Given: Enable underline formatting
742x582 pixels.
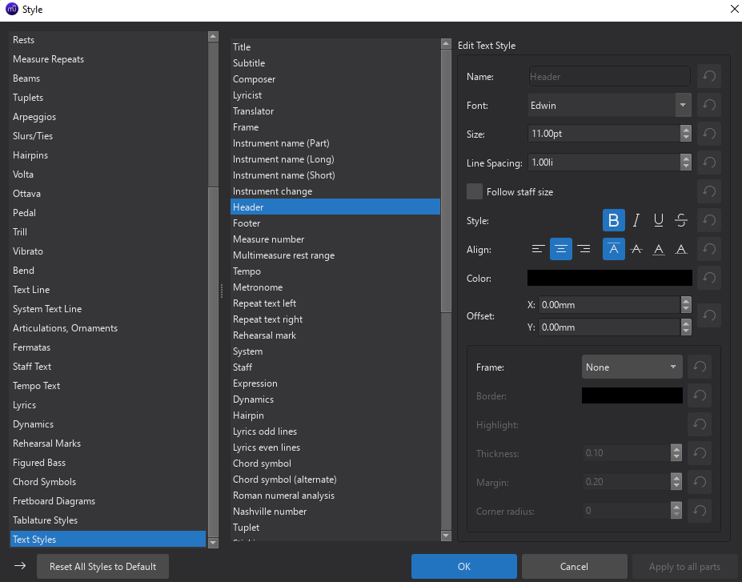Looking at the screenshot, I should pyautogui.click(x=658, y=220).
